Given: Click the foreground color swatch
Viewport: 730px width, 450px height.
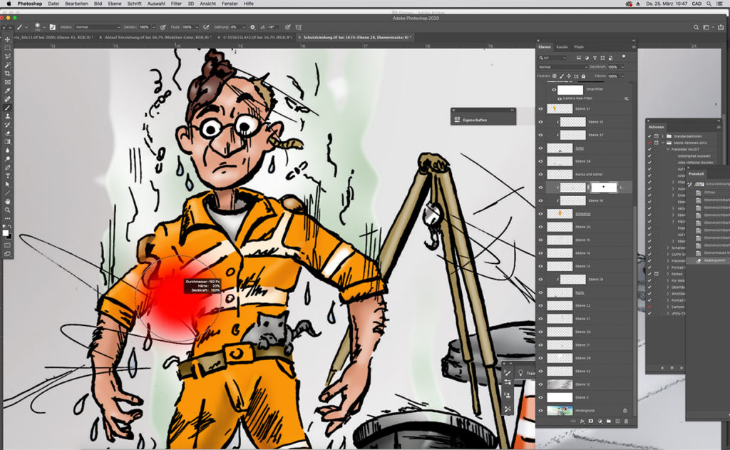Looking at the screenshot, I should click(x=6, y=233).
